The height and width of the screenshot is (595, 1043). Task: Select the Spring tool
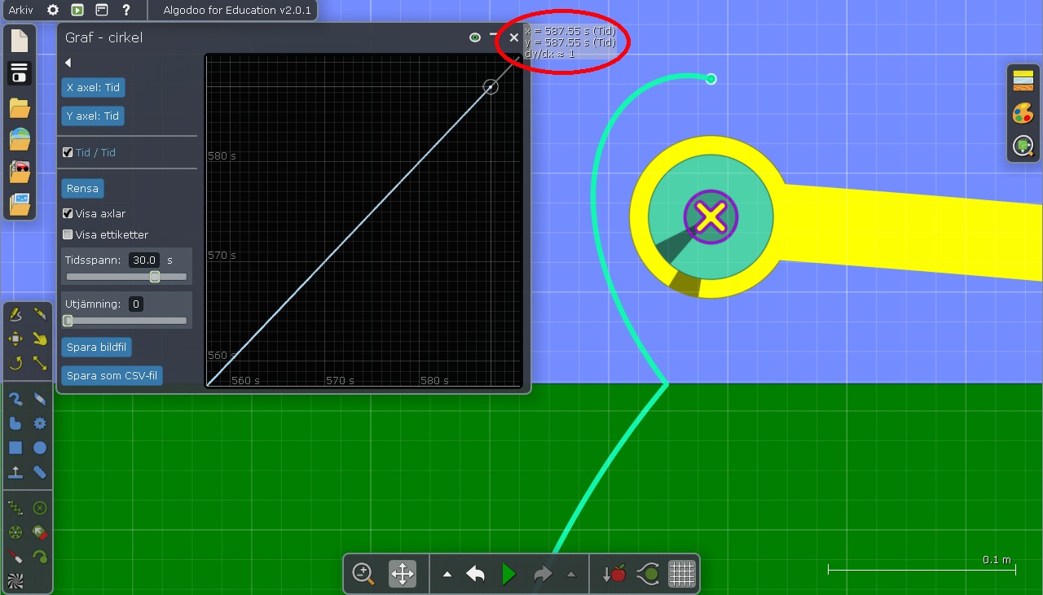click(x=15, y=508)
